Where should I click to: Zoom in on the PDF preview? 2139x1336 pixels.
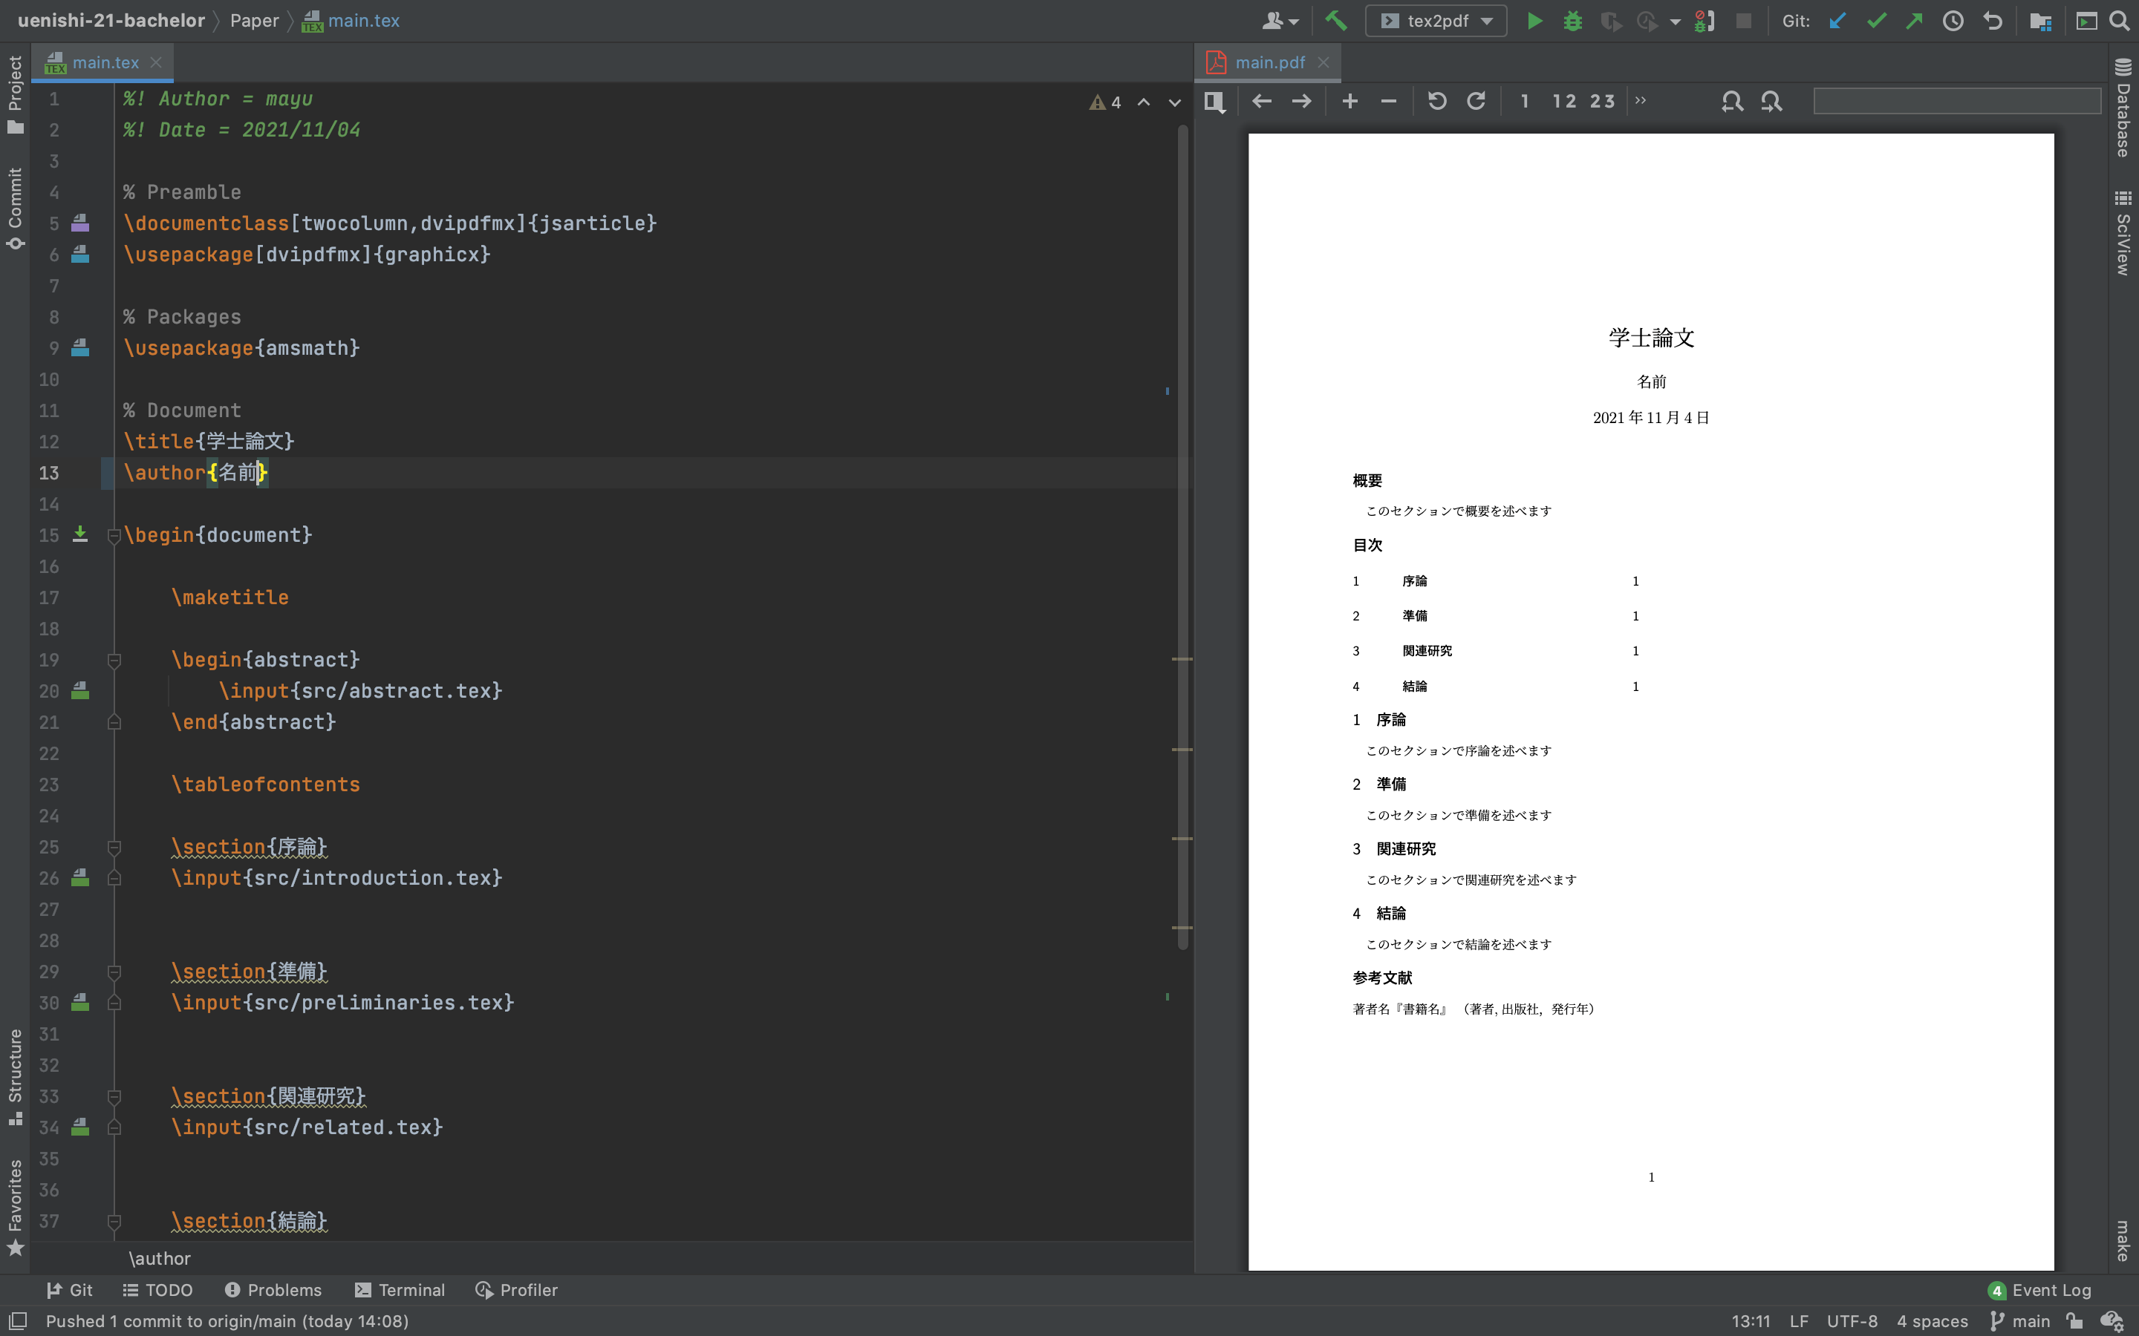[x=1349, y=101]
